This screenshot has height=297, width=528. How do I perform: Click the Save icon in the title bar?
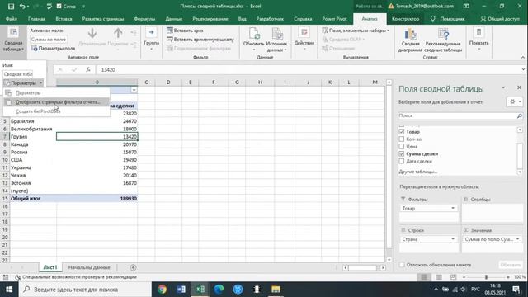11,6
